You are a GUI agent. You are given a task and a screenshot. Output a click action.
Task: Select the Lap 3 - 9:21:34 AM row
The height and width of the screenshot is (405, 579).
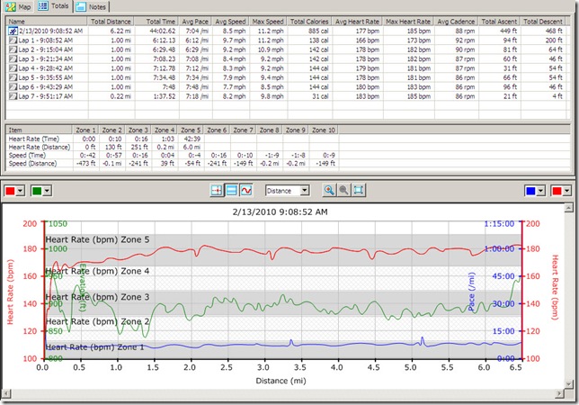pyautogui.click(x=286, y=58)
